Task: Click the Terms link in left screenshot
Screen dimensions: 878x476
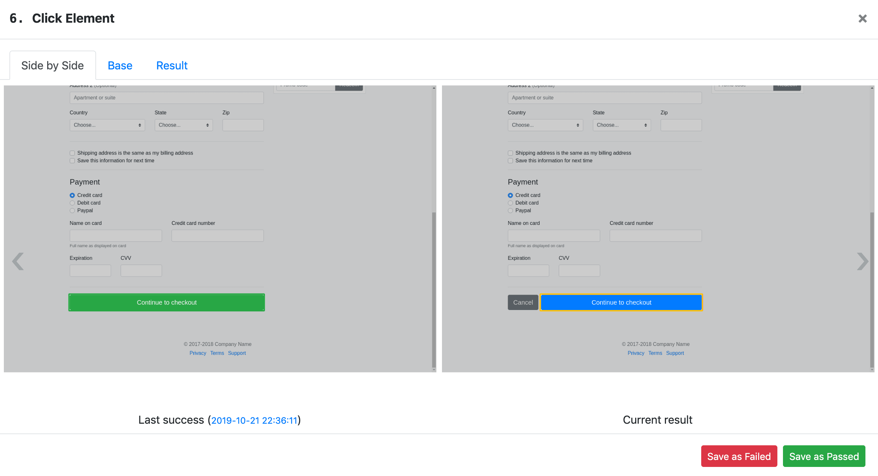Action: pos(217,353)
